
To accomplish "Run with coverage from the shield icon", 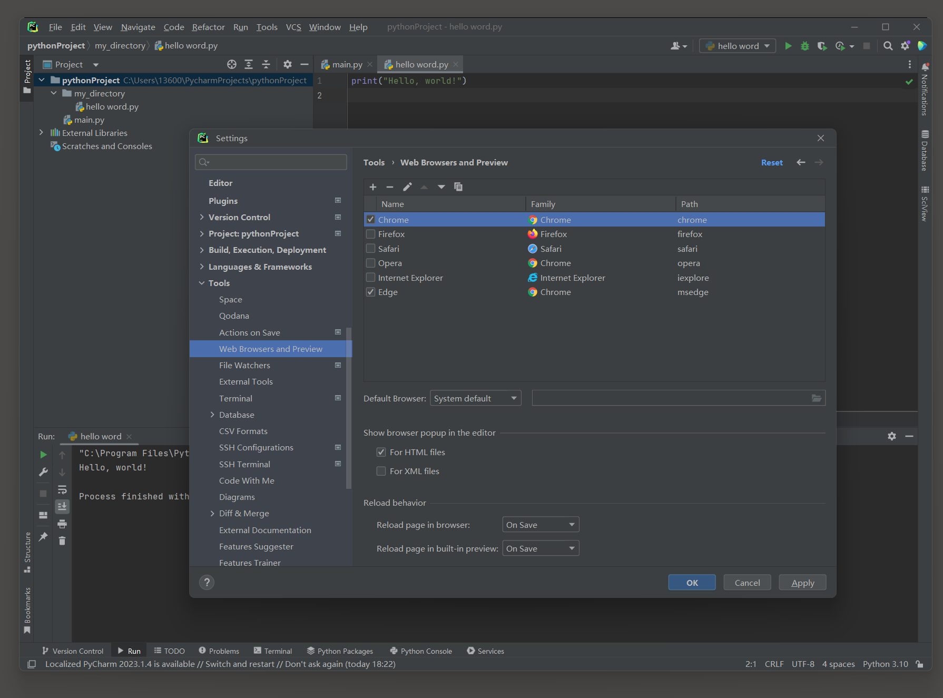I will 822,46.
